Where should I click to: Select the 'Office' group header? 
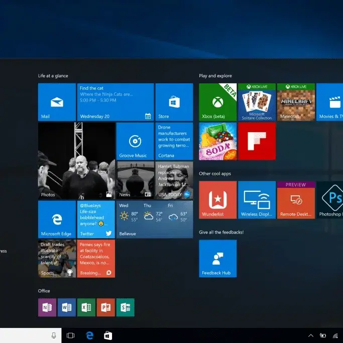click(x=44, y=291)
